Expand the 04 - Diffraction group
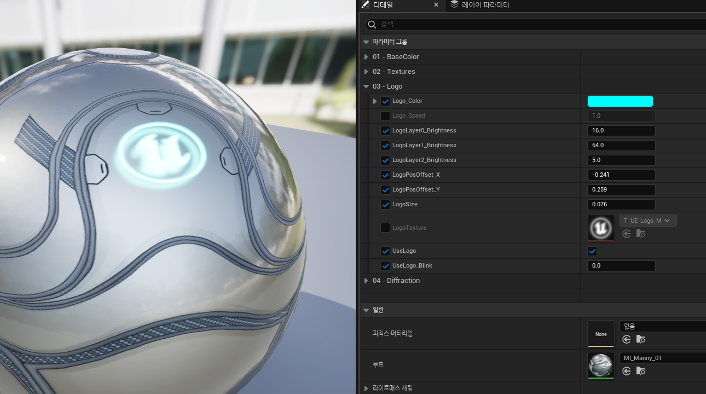706x394 pixels. click(x=367, y=281)
